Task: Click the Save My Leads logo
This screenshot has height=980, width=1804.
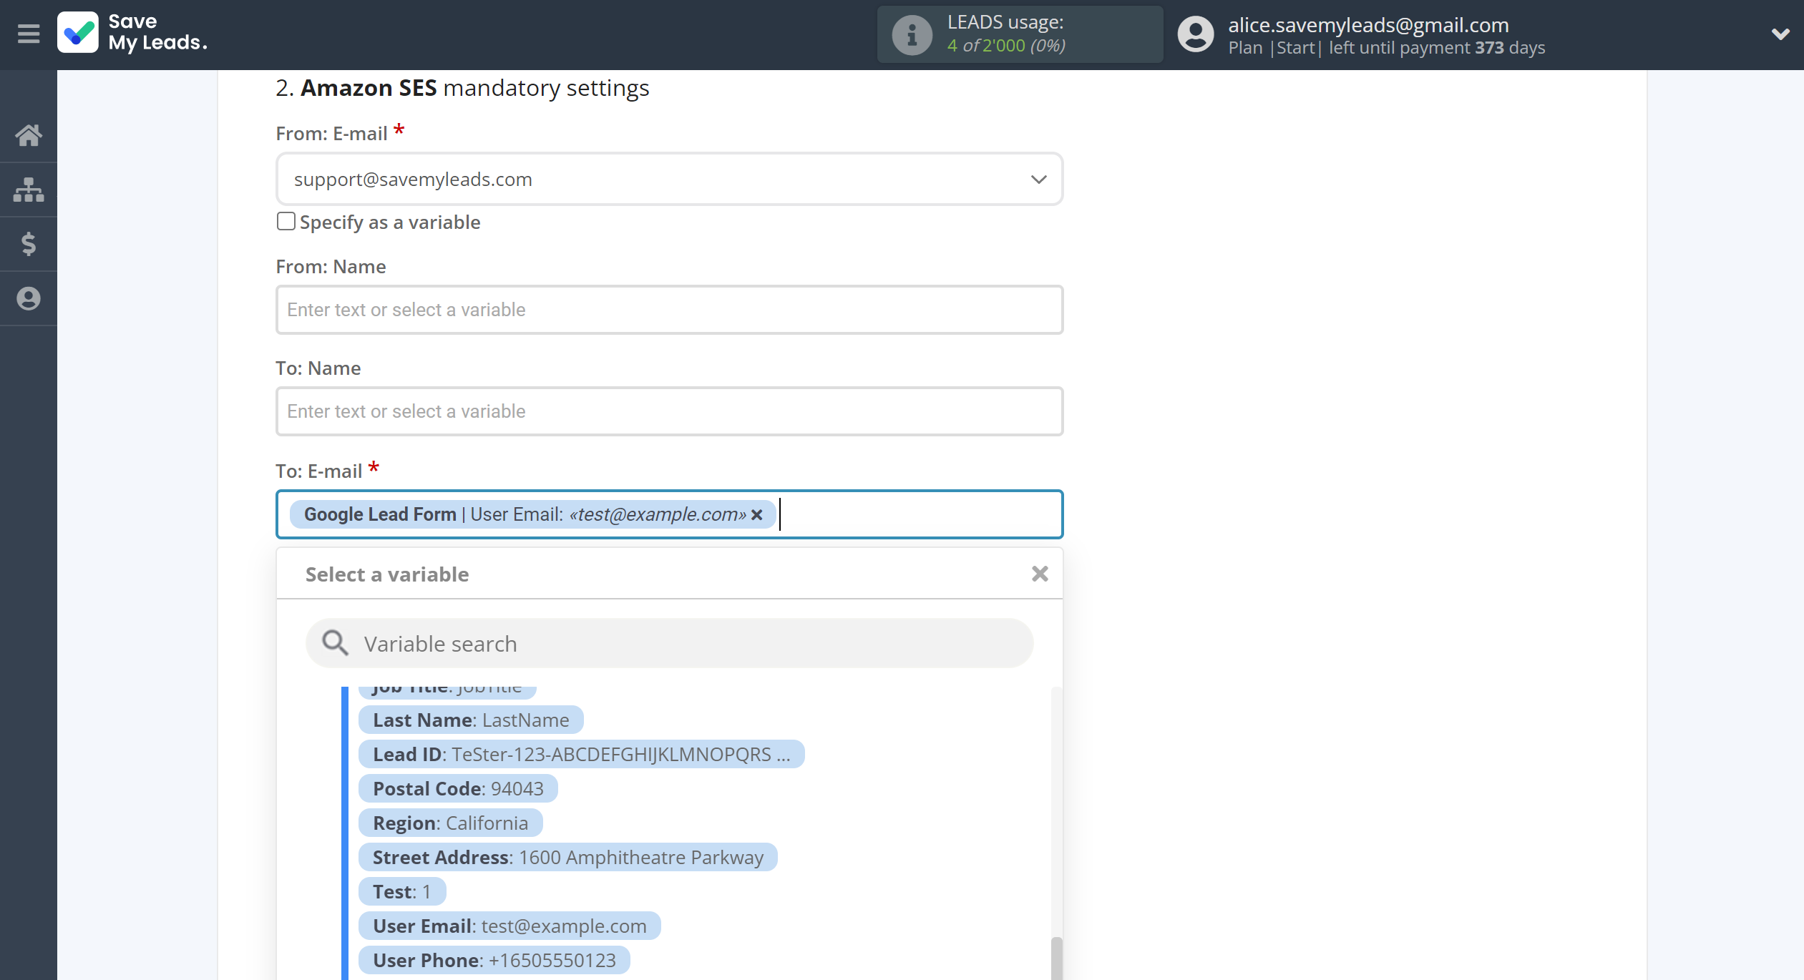Action: click(133, 33)
